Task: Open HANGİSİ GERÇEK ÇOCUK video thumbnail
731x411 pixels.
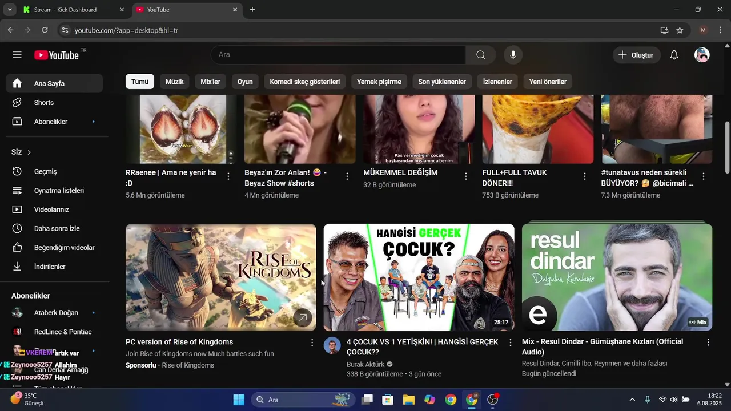Action: click(x=419, y=277)
